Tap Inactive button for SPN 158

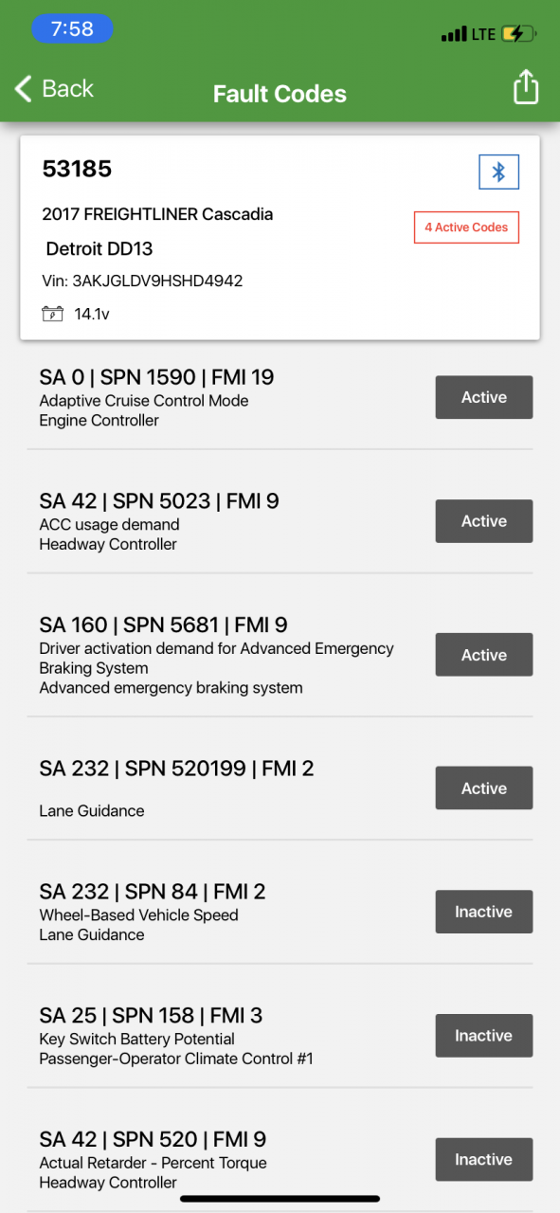(x=484, y=1036)
